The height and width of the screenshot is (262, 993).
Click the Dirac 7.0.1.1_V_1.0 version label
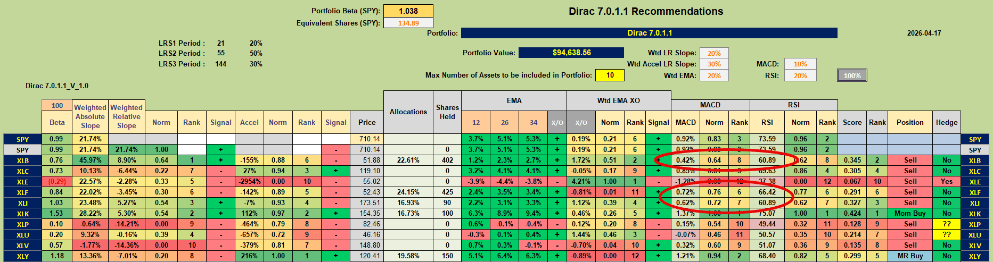click(x=57, y=86)
